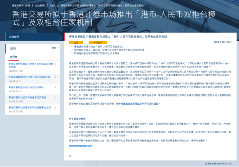Click the bullet mentioning 2023年上半年开始
This screenshot has height=167, width=239.
(x=97, y=53)
